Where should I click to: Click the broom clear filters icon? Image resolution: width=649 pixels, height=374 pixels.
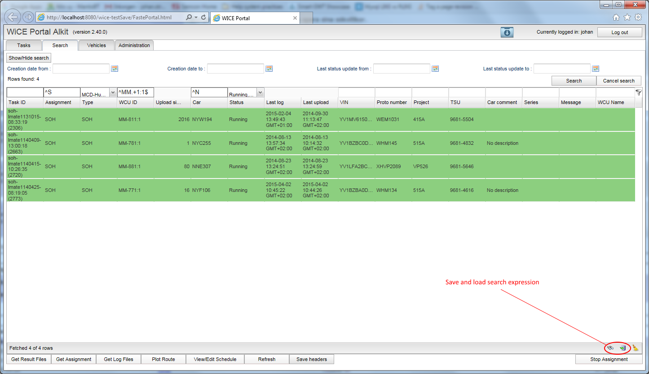(x=635, y=348)
